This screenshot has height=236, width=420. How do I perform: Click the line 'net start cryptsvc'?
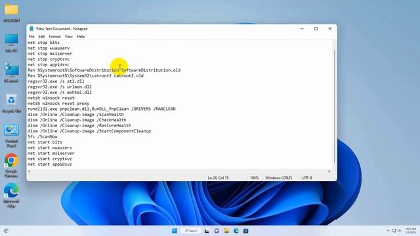pyautogui.click(x=50, y=159)
